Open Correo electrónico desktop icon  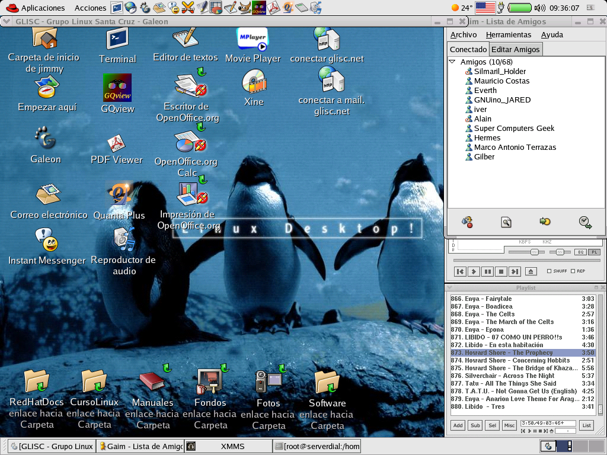click(48, 194)
